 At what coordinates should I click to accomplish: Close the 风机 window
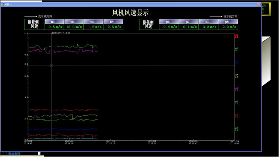259,4
